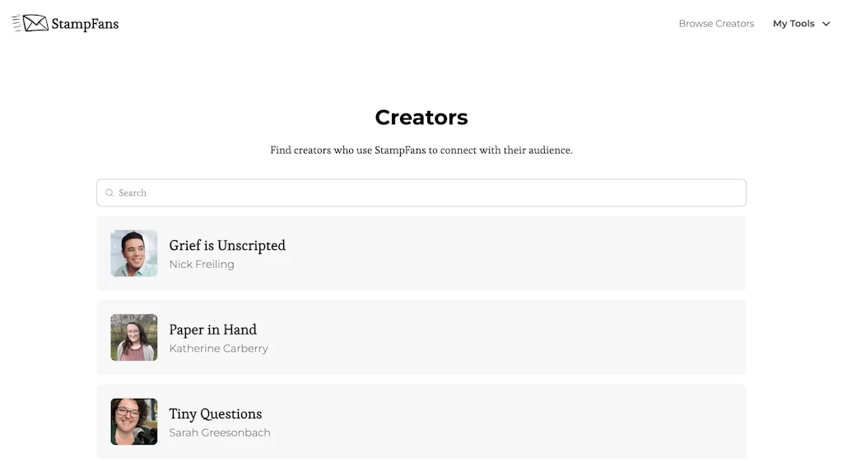Open the Tiny Questions title
The image size is (843, 462).
(216, 413)
